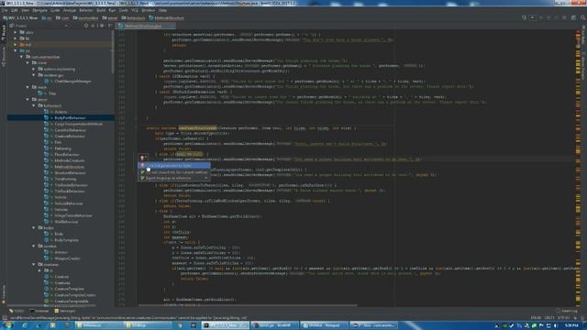Open the Messages tool window tab
The height and width of the screenshot is (330, 587).
(65, 311)
